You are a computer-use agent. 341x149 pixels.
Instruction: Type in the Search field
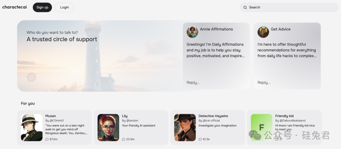[290, 8]
